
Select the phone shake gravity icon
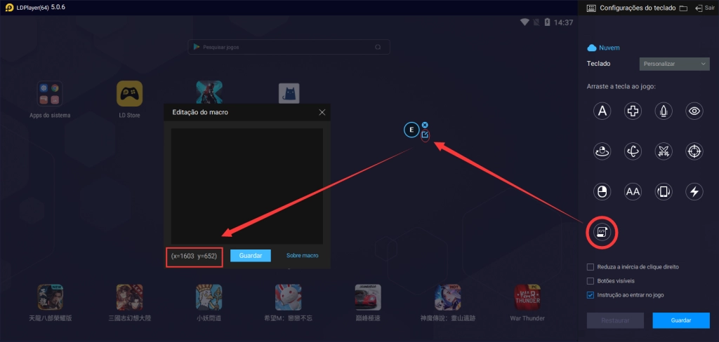click(x=664, y=191)
